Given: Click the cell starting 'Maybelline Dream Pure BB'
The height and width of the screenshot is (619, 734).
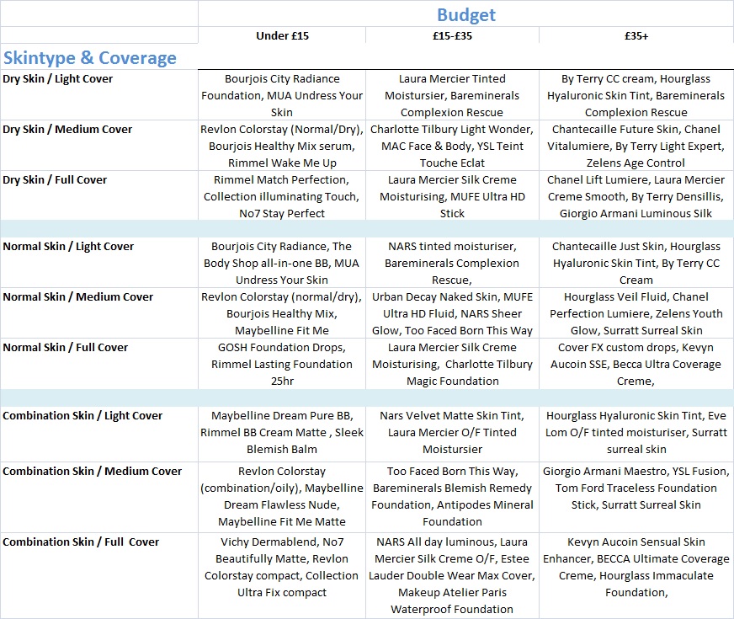Looking at the screenshot, I should pos(282,435).
